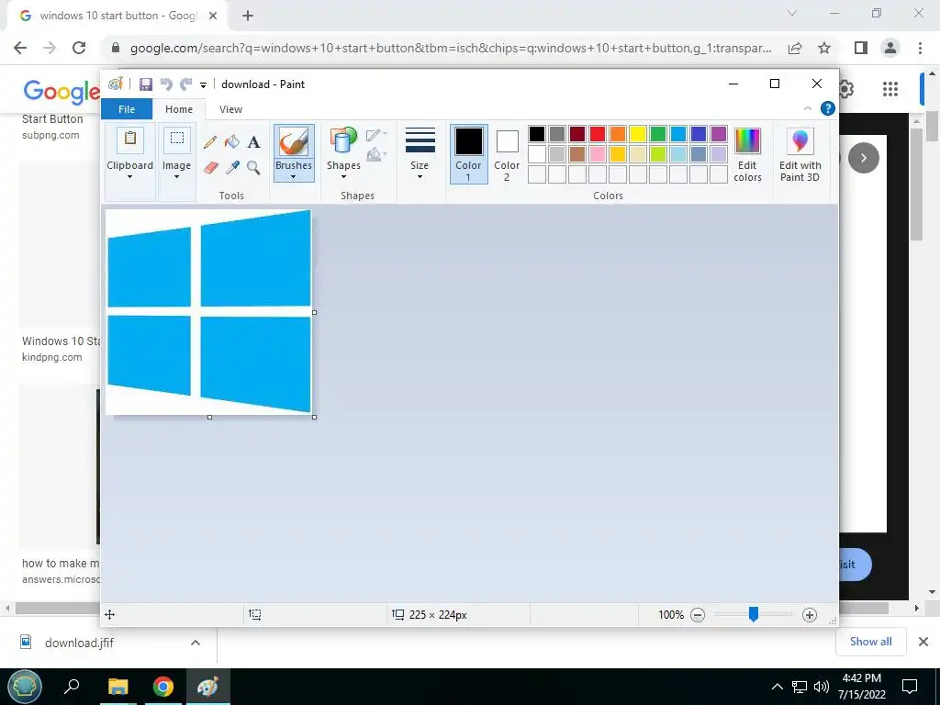The image size is (940, 705).
Task: Open the File menu in Paint
Action: point(127,109)
